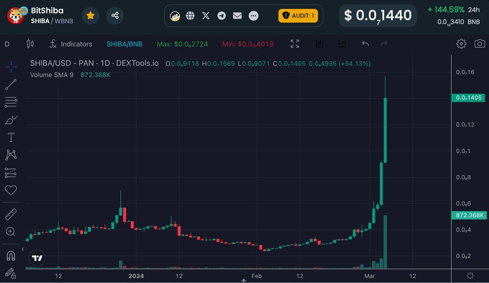
Task: Show more social links via ellipsis icon
Action: (253, 16)
